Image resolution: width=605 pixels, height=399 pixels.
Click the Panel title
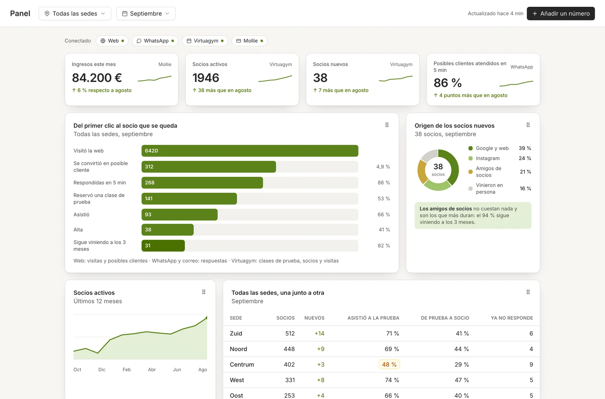[20, 14]
